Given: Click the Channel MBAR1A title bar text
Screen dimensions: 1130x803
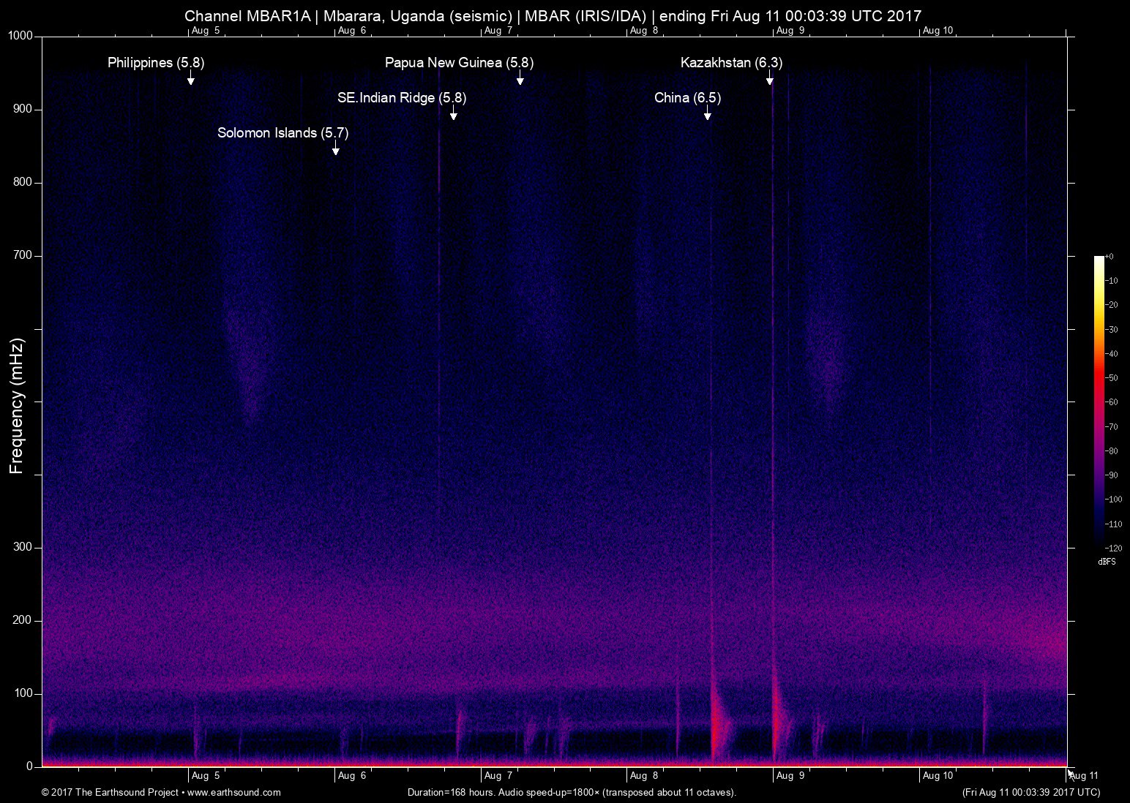Looking at the screenshot, I should pos(553,15).
